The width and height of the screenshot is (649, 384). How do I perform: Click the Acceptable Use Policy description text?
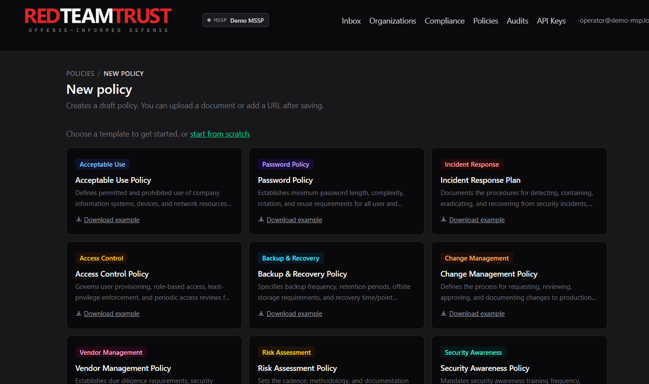[153, 198]
